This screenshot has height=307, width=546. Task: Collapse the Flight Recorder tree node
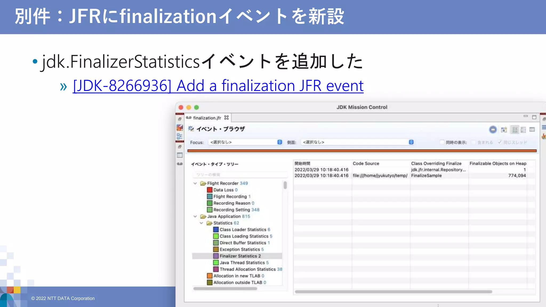coord(195,183)
